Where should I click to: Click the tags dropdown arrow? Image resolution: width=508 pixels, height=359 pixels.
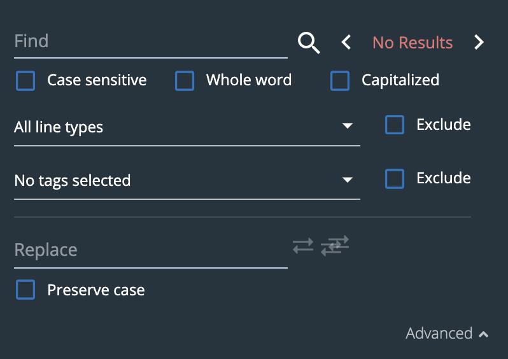348,179
